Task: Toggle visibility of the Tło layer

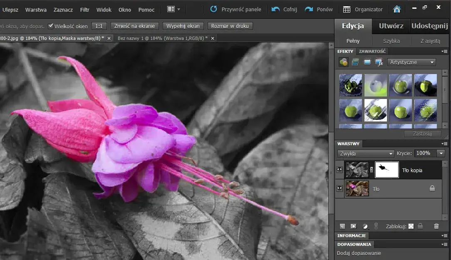Action: 339,188
